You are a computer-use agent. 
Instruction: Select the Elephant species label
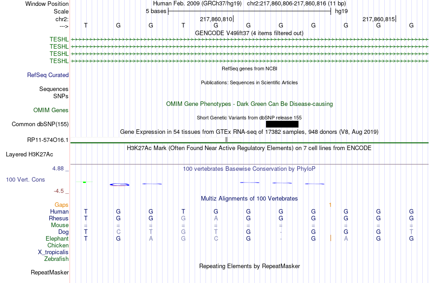tap(57, 238)
